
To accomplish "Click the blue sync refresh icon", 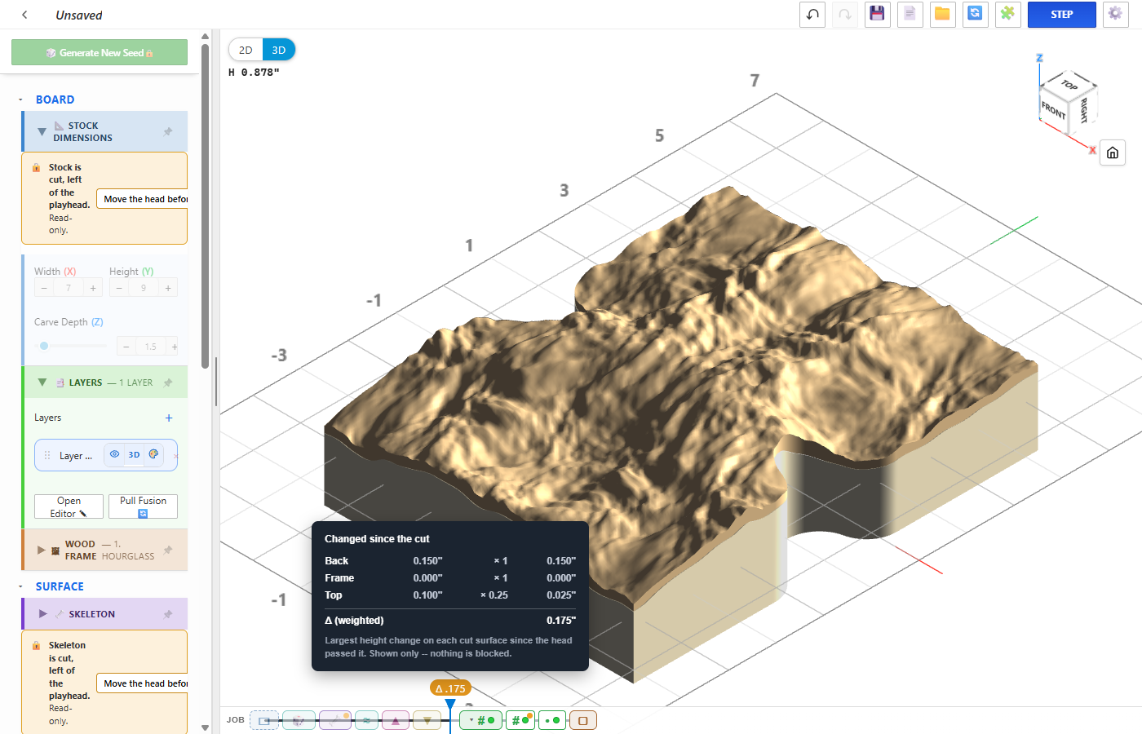I will tap(975, 14).
